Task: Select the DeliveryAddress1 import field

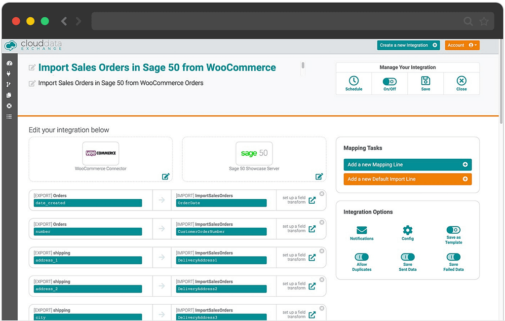Action: click(x=221, y=260)
